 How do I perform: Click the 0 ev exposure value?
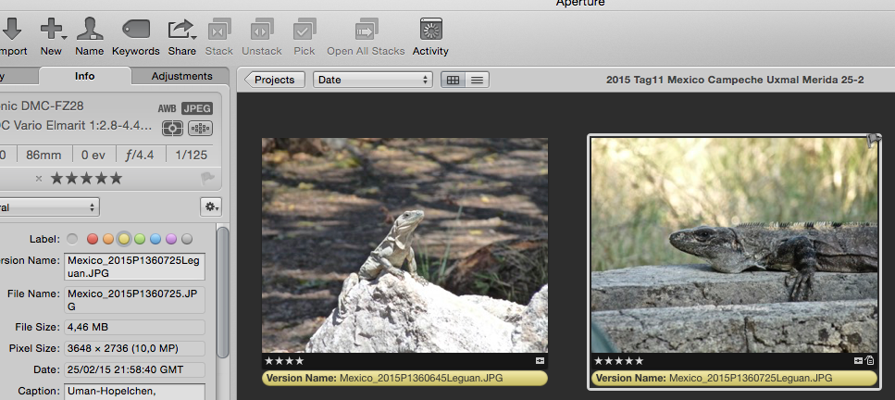coord(93,155)
